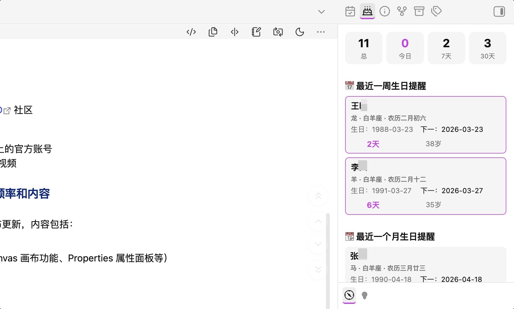Click the copy document icon
Screen dimensions: 514x309
point(213,32)
